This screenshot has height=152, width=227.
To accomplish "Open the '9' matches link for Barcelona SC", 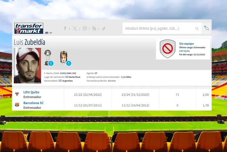I will [x=177, y=105].
